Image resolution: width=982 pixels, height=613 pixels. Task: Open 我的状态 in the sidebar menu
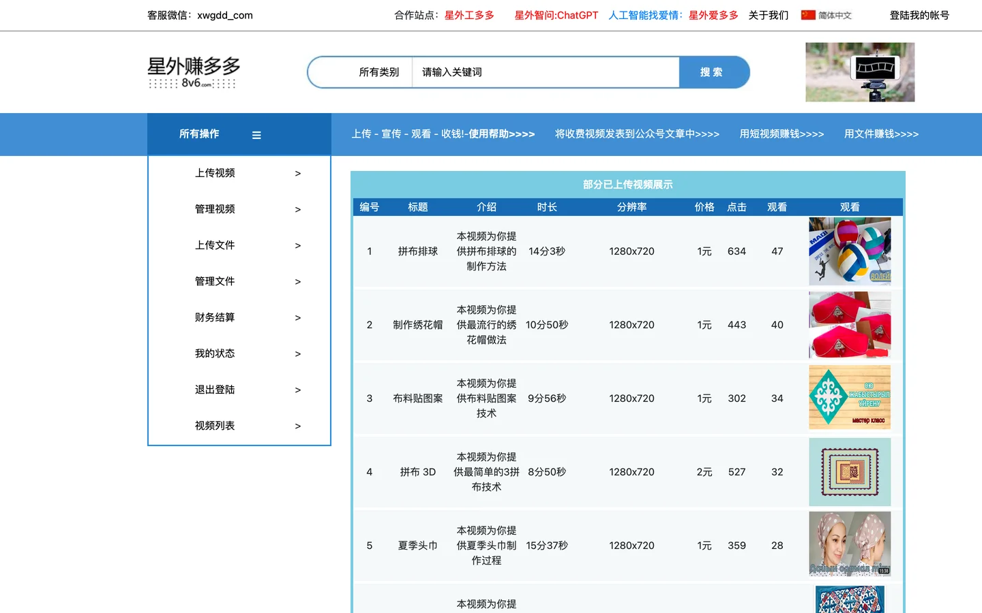(x=215, y=353)
